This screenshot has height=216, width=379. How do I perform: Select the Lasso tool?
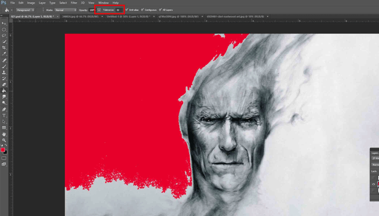tap(4, 35)
